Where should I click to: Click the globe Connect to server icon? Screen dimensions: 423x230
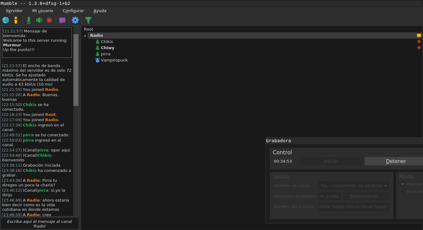click(6, 20)
